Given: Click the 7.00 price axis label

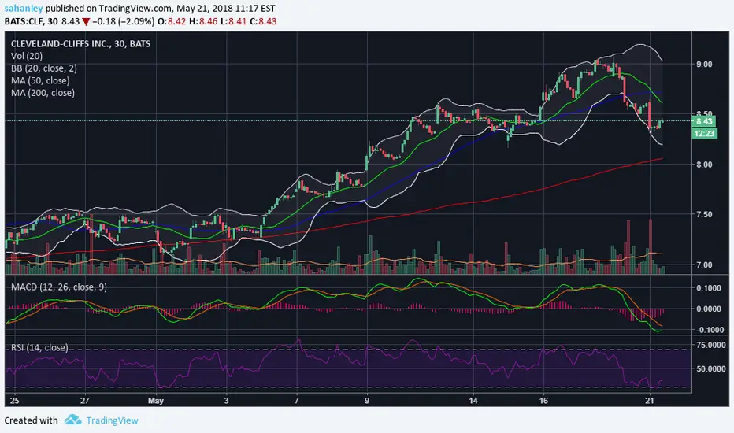Looking at the screenshot, I should pyautogui.click(x=704, y=265).
